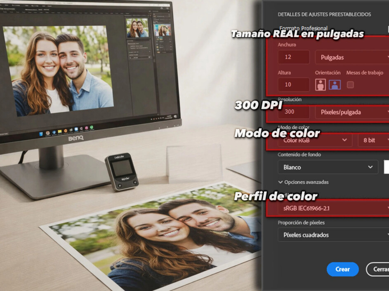Edit the Resolución field showing 300
Screen dimensions: 389x291
pyautogui.click(x=294, y=112)
